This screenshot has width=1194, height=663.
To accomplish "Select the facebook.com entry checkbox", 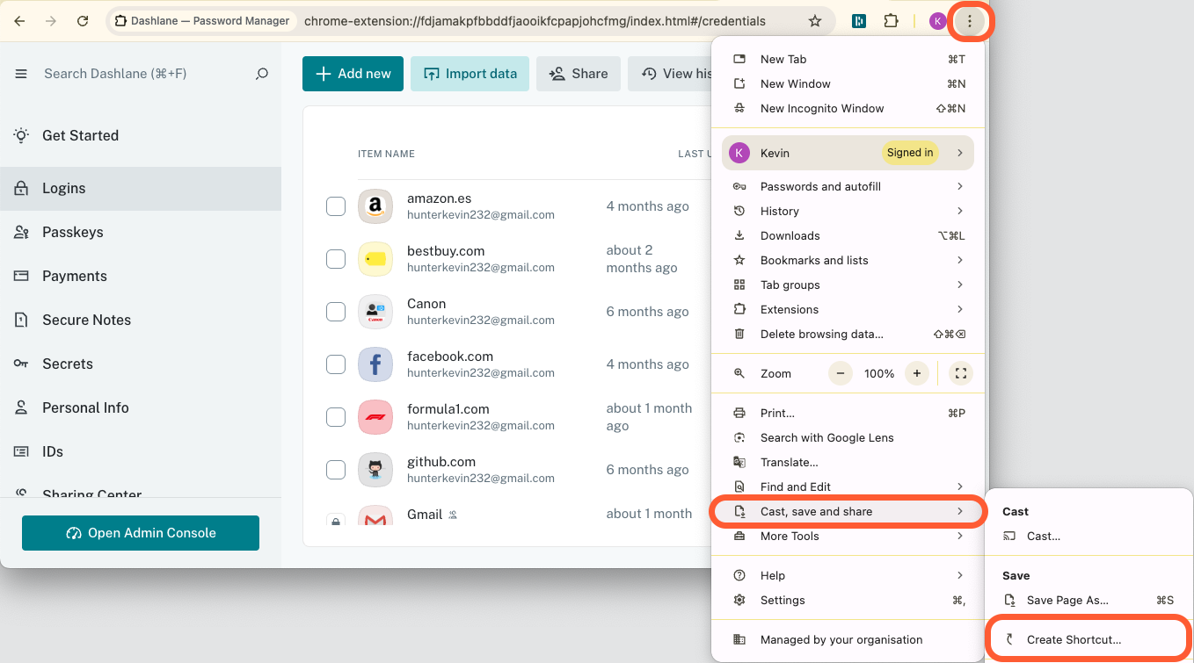I will click(336, 364).
